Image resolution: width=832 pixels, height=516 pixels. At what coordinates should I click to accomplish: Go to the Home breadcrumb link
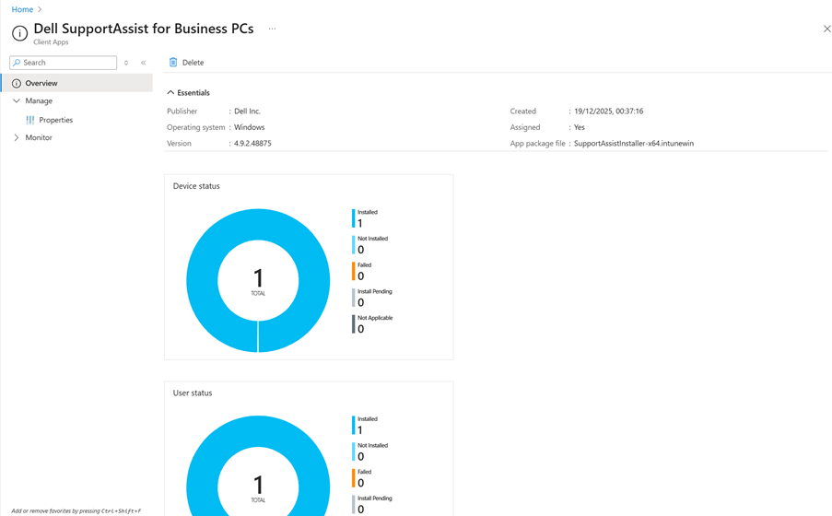[22, 9]
